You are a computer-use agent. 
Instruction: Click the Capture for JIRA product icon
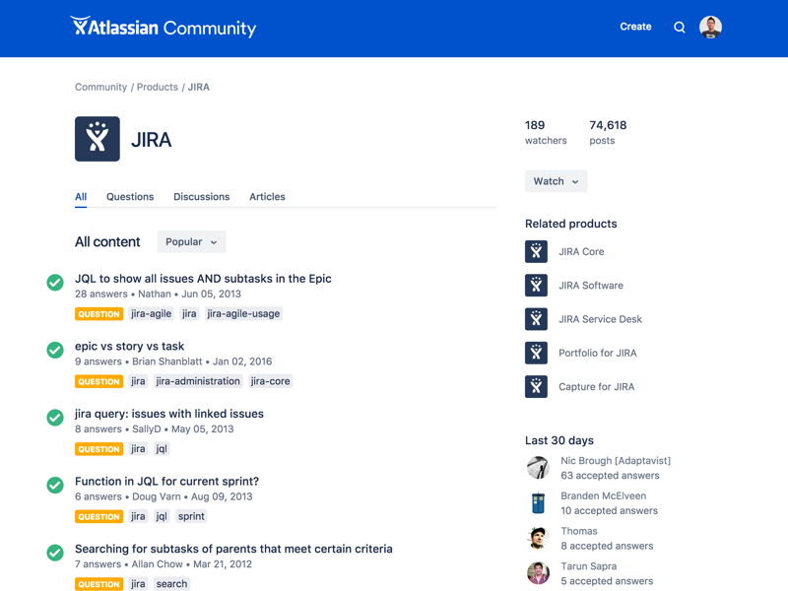coord(536,386)
